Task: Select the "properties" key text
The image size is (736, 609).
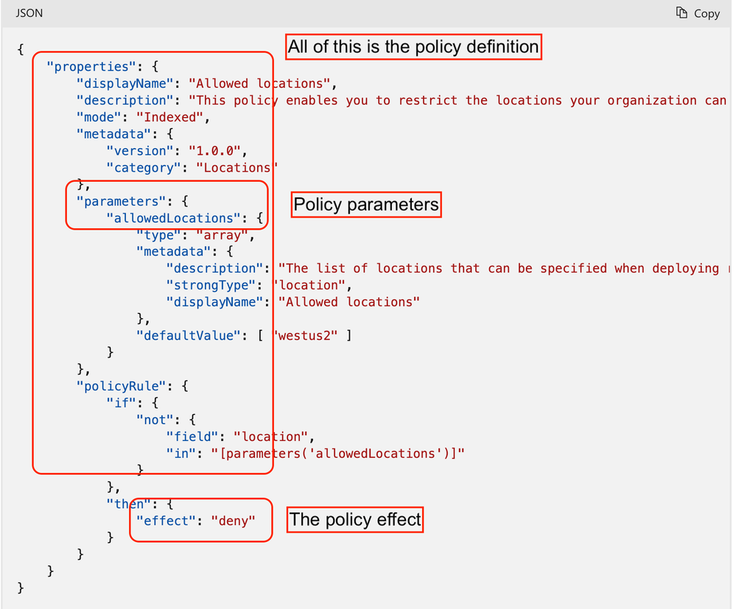Action: point(91,66)
